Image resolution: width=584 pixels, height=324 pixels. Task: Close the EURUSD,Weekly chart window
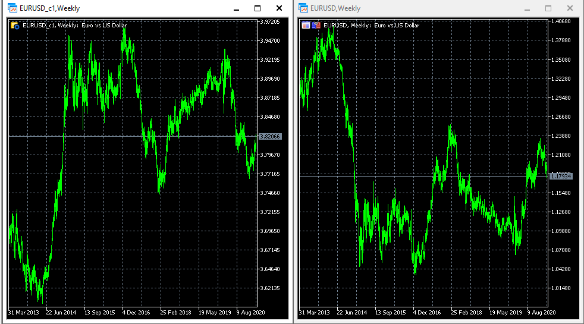coord(570,8)
